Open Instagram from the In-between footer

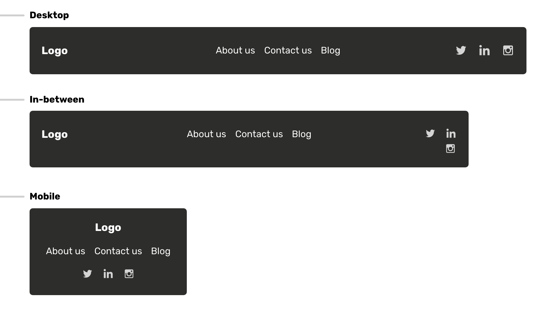[x=450, y=149]
